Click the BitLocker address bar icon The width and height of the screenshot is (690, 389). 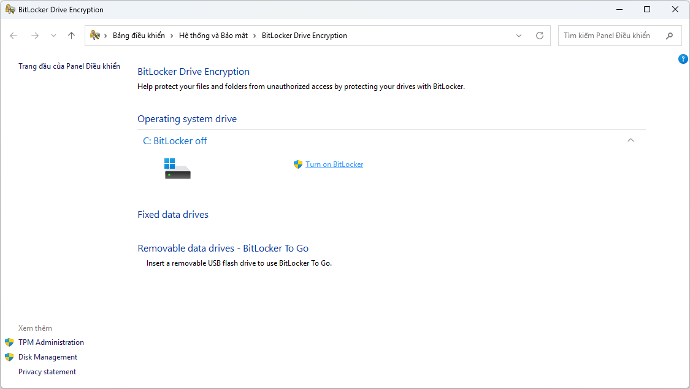click(x=94, y=35)
